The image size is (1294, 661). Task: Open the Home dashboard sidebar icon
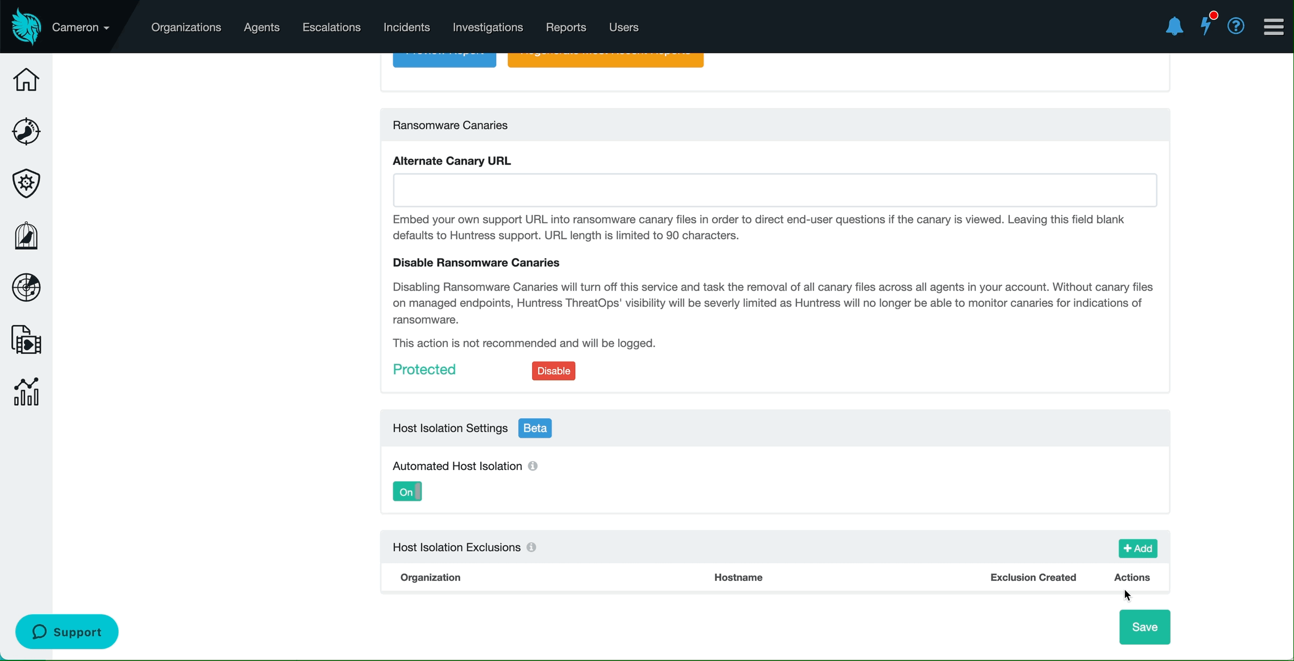coord(26,80)
